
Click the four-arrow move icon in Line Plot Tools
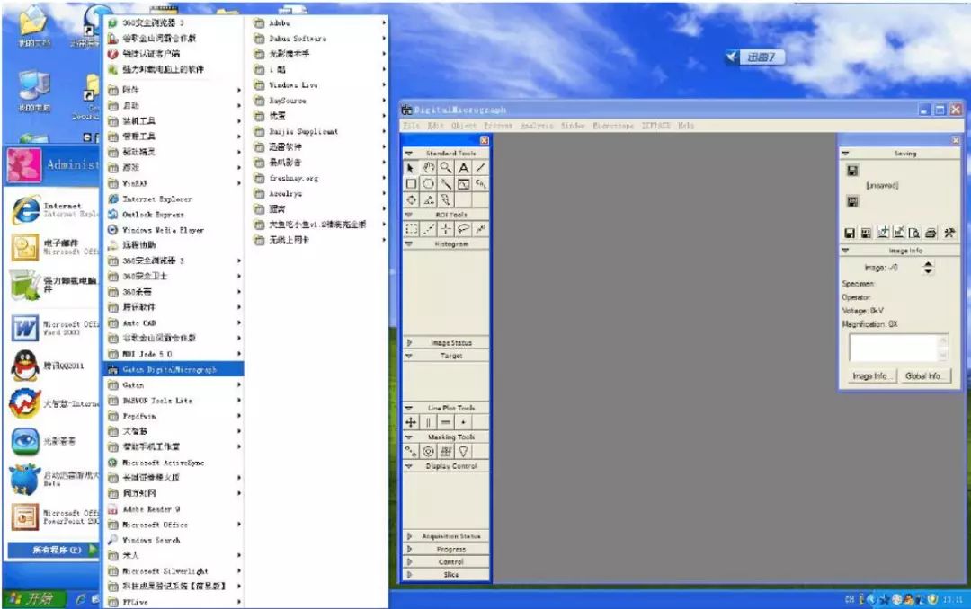pyautogui.click(x=411, y=422)
